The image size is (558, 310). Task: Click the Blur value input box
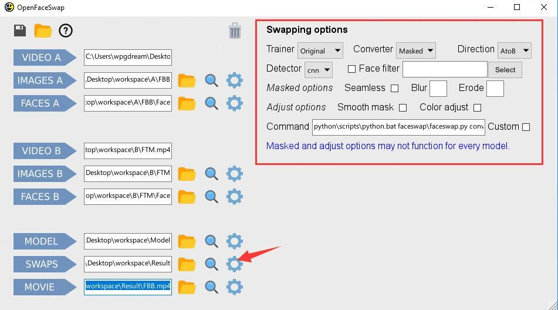point(438,89)
